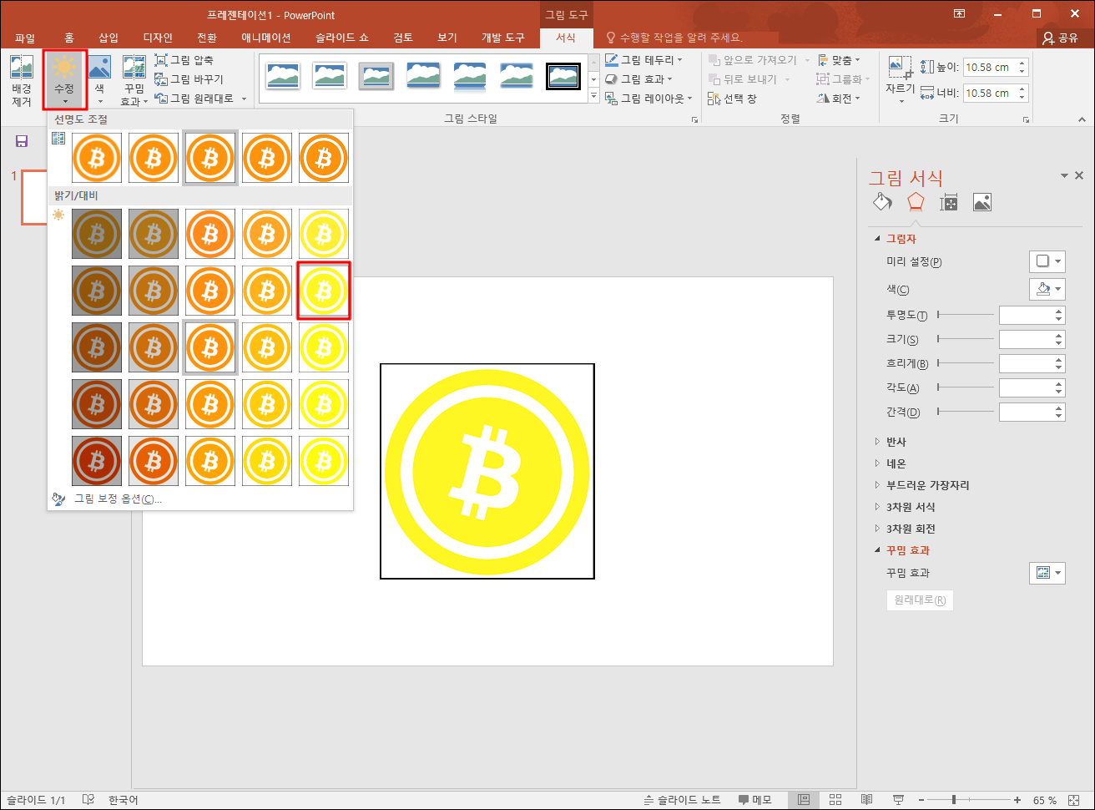Open 그림 레이아웃 (Picture Layout) dropdown
Screen dimensions: 1095x810
(x=648, y=99)
